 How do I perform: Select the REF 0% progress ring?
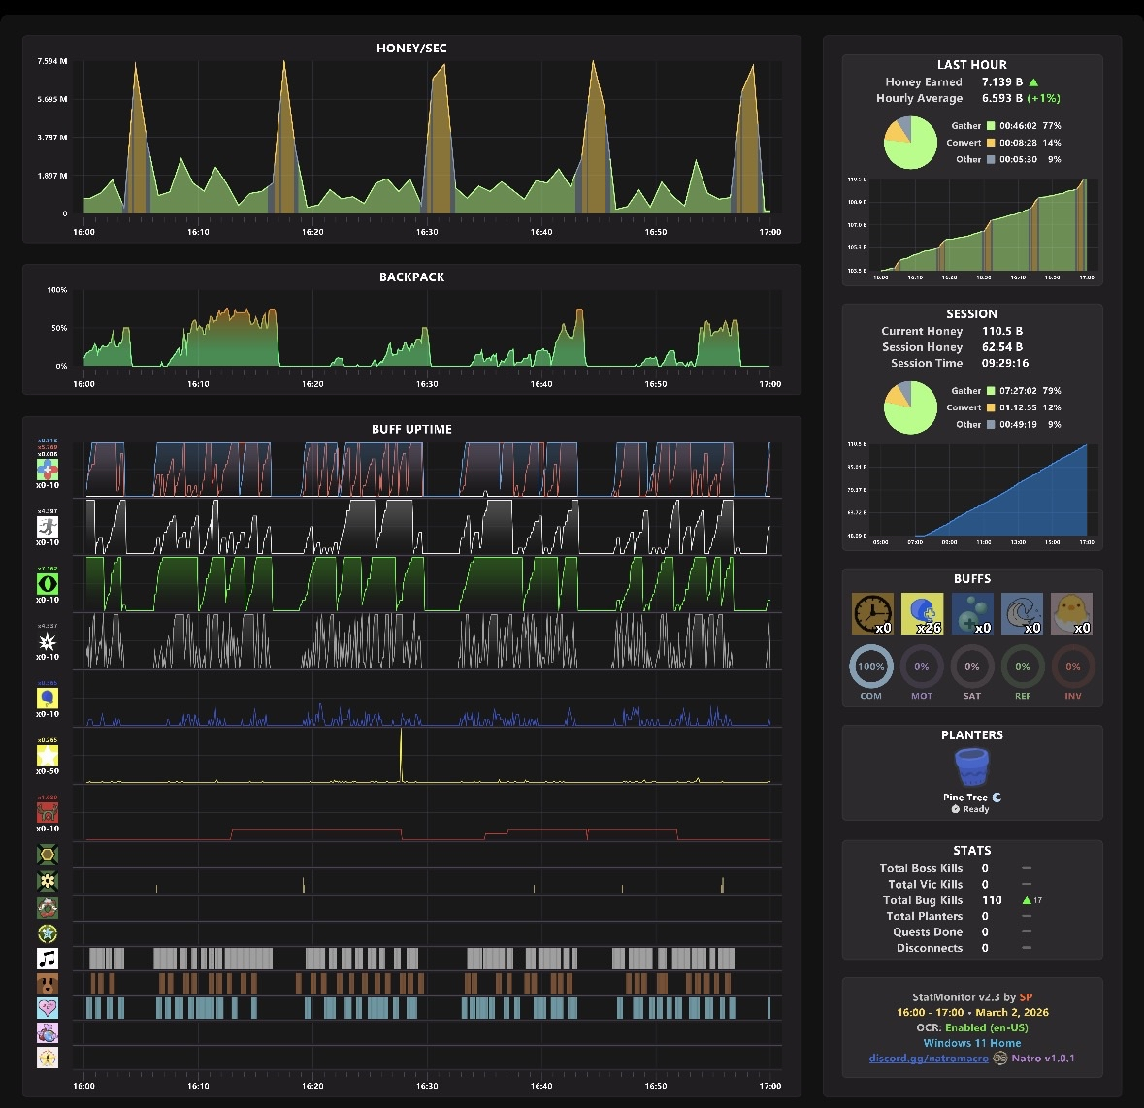pos(1023,667)
